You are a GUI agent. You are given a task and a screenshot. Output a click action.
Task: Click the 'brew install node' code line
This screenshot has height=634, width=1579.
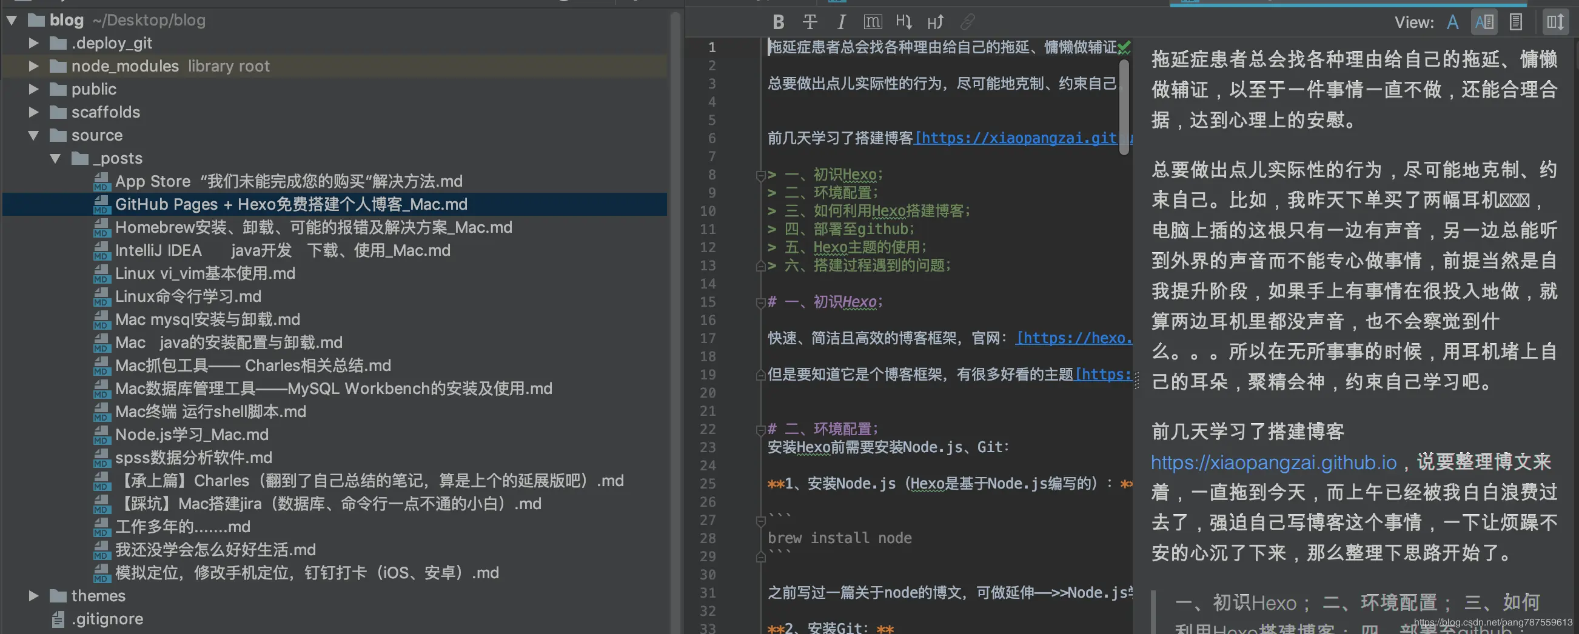coord(840,538)
